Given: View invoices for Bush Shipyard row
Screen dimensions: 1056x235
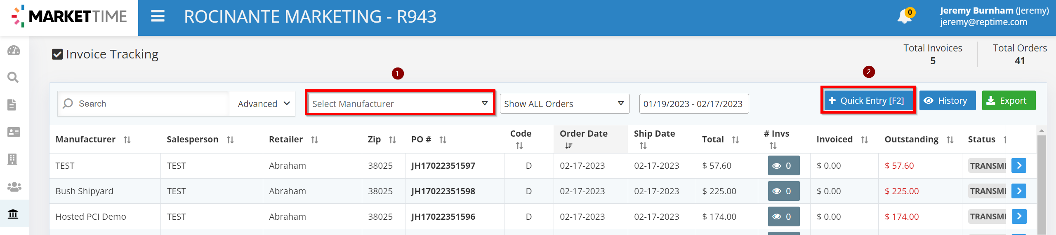Looking at the screenshot, I should (x=784, y=191).
